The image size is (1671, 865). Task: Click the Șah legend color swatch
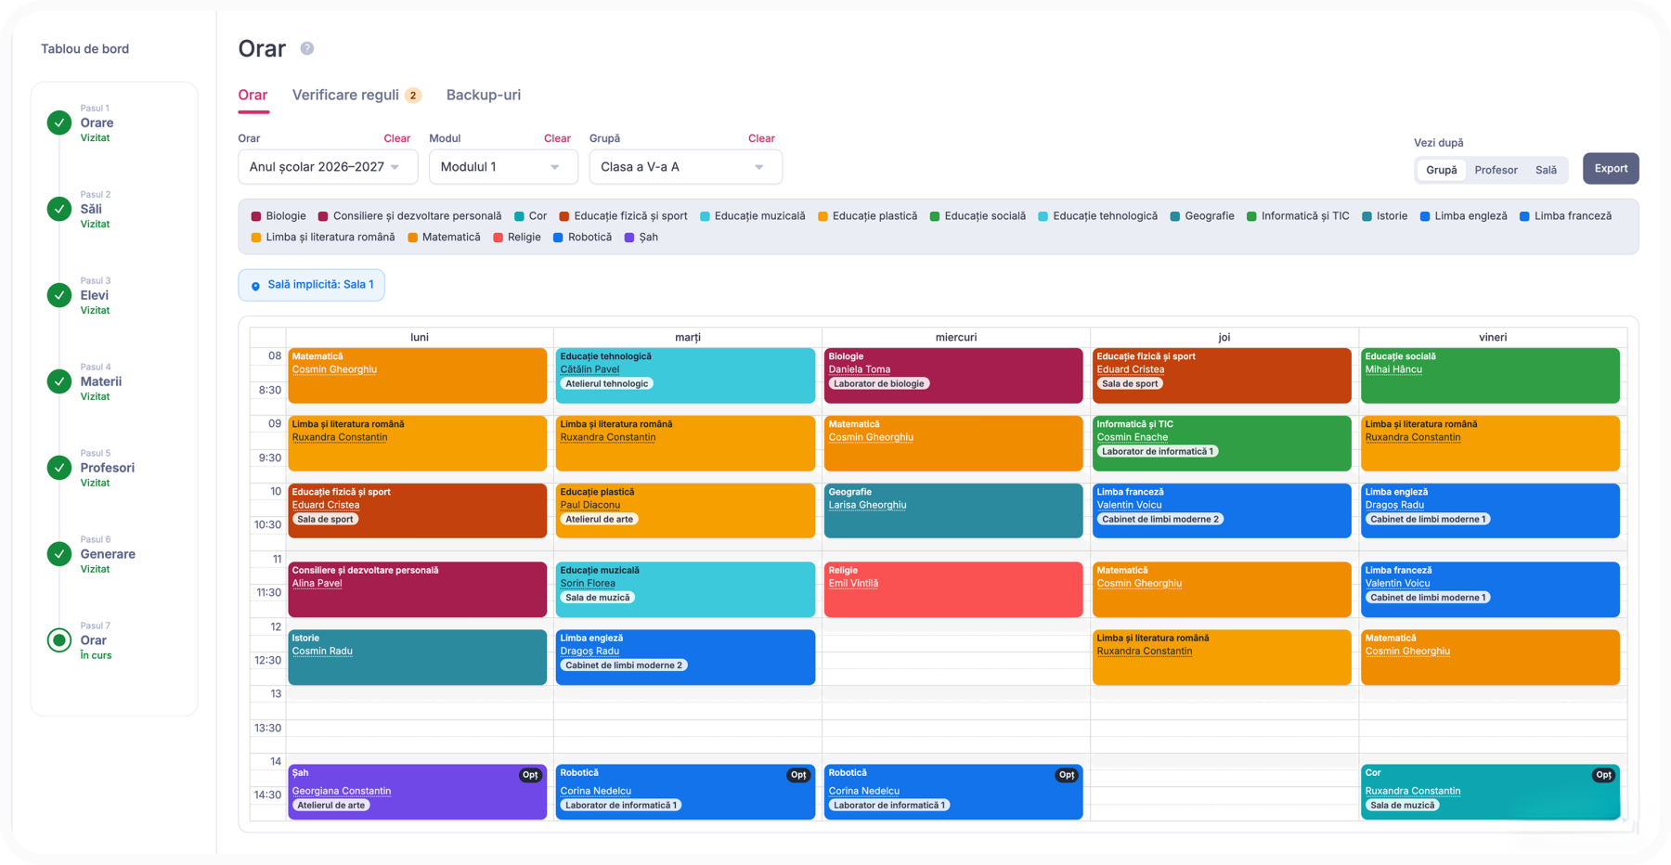(629, 238)
